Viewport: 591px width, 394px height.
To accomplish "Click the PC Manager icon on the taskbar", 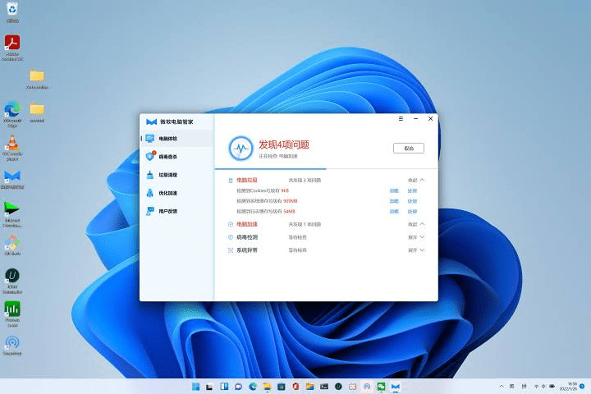I will click(396, 387).
